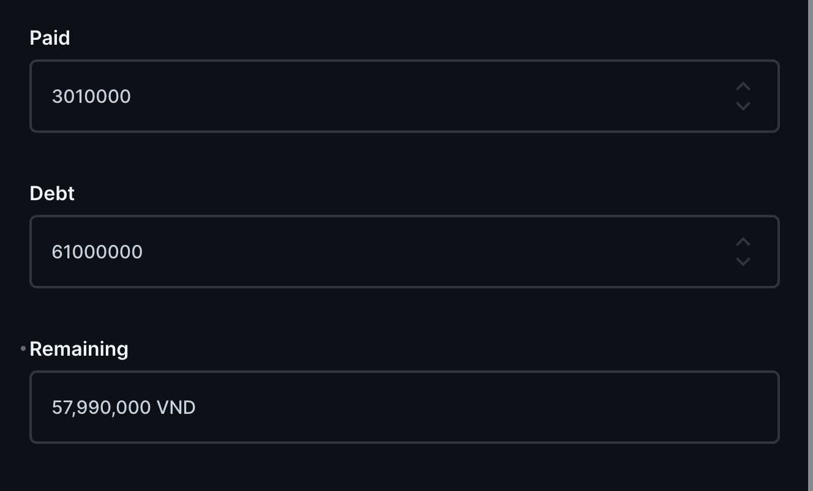Click the small bullet dot before Remaining
The height and width of the screenshot is (491, 813).
tap(22, 348)
